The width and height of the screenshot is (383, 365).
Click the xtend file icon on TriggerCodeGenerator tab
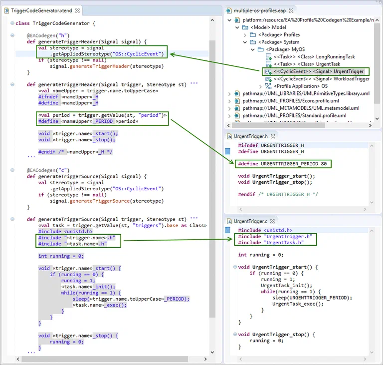tap(7, 11)
